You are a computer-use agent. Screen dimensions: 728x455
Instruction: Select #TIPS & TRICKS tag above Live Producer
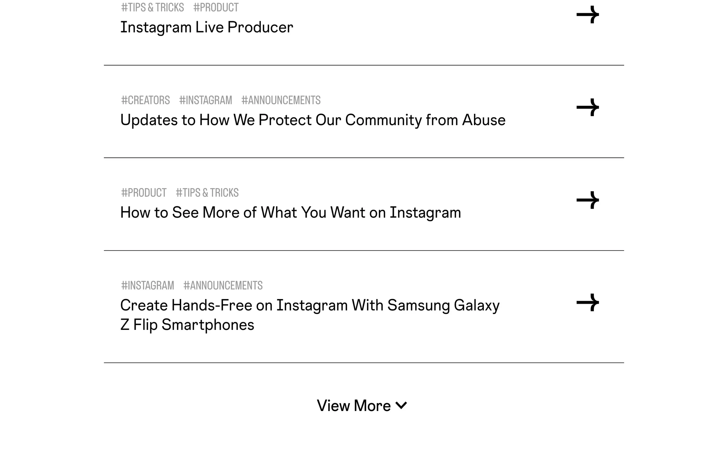click(152, 7)
